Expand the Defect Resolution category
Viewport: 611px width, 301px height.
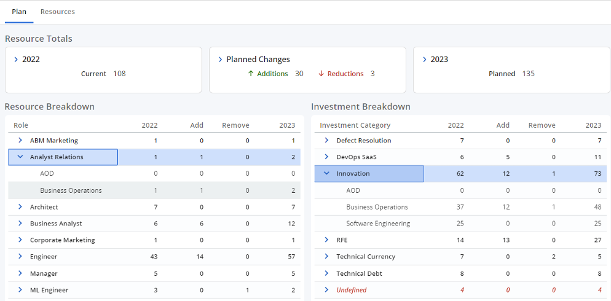(326, 141)
